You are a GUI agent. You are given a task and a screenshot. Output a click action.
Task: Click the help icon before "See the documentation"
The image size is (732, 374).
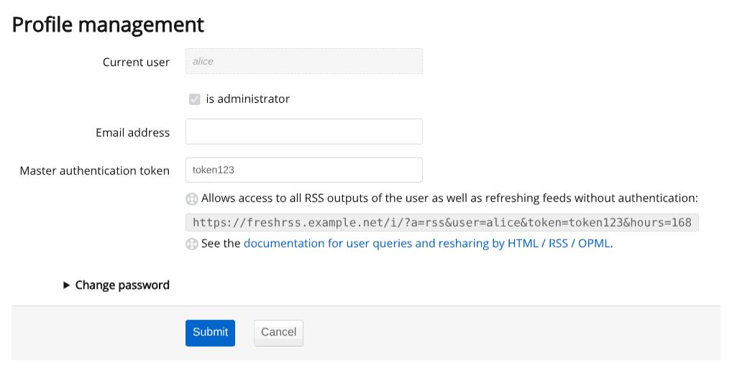pos(192,244)
